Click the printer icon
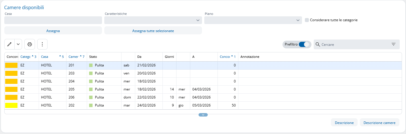 30,44
